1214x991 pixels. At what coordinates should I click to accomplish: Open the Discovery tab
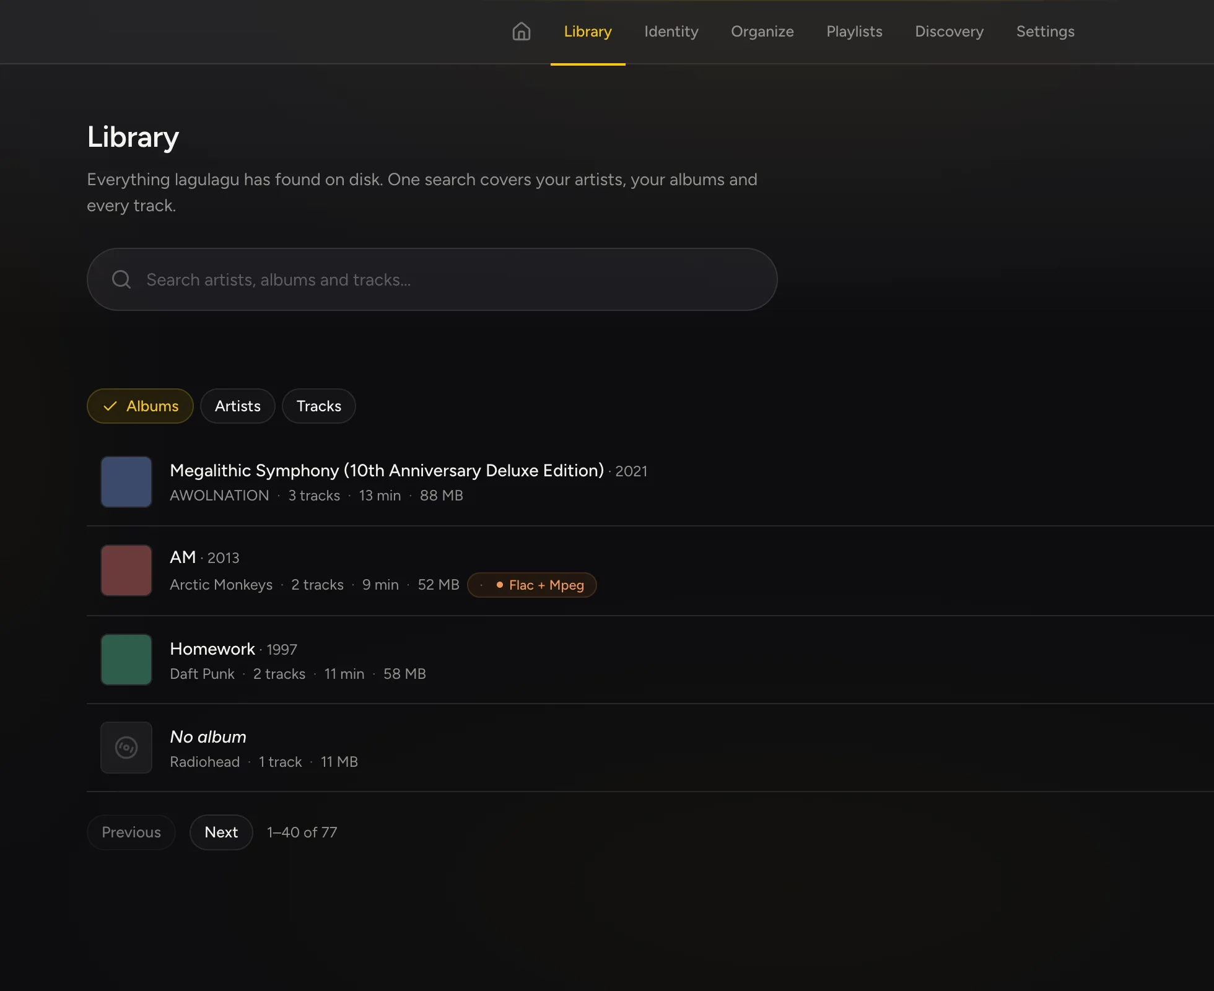tap(950, 32)
